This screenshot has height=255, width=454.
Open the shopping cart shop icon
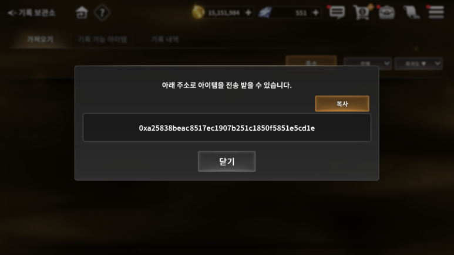pos(362,13)
